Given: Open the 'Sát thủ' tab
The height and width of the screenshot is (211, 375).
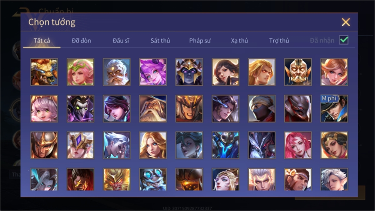Looking at the screenshot, I should [x=160, y=41].
